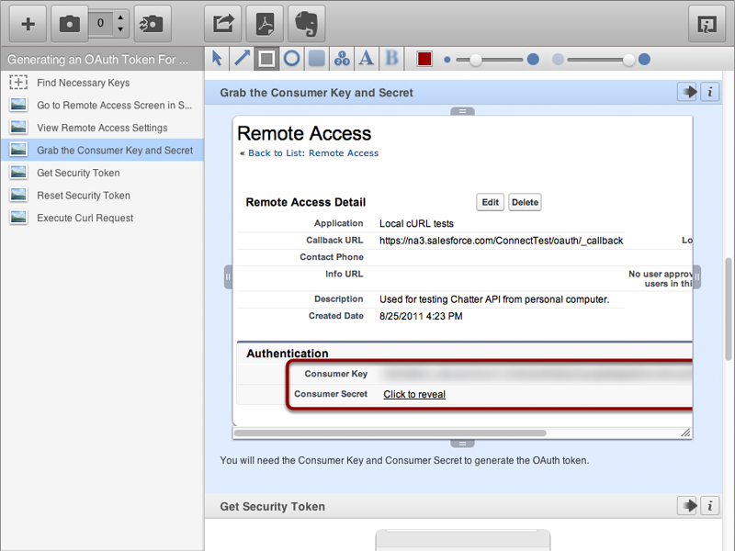Select the arrow pointer tool
Viewport: 735px width, 551px height.
(217, 59)
